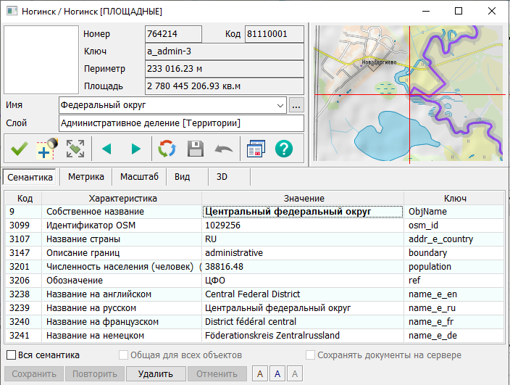Viewport: 510px width, 385px height.
Task: Go to next object with right arrow
Action: click(135, 149)
